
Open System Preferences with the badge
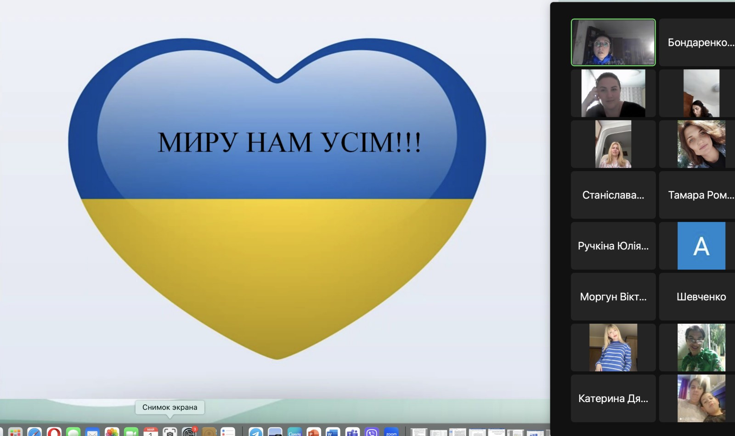point(189,432)
